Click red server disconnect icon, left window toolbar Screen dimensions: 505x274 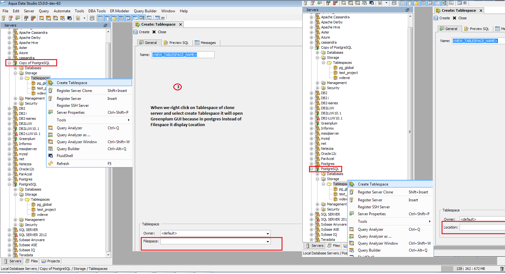click(33, 18)
